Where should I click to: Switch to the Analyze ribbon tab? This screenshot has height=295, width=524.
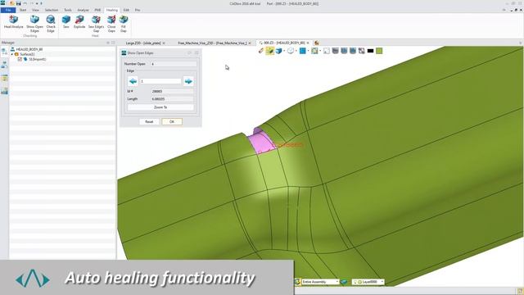(84, 10)
